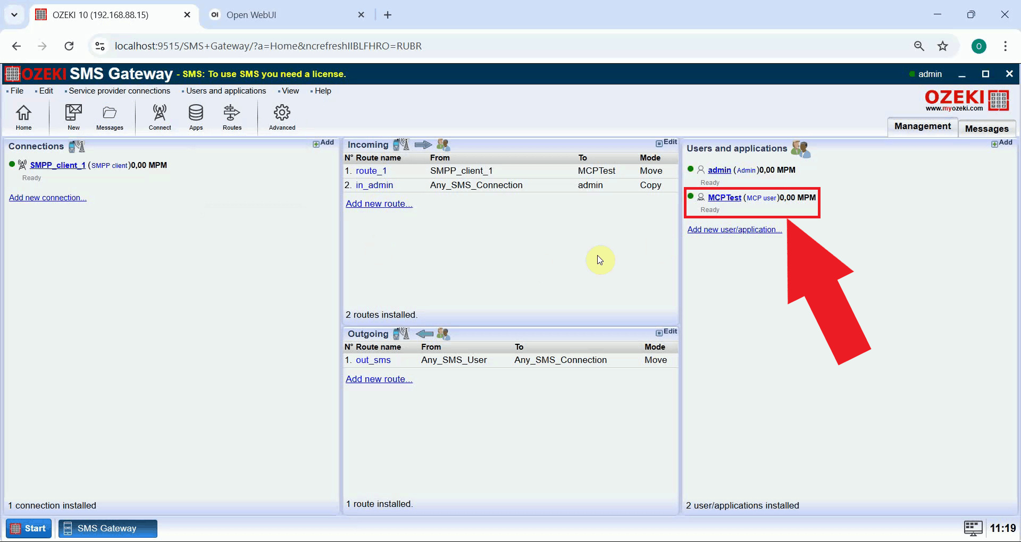1021x542 pixels.
Task: Click the Start button in taskbar
Action: coord(29,528)
